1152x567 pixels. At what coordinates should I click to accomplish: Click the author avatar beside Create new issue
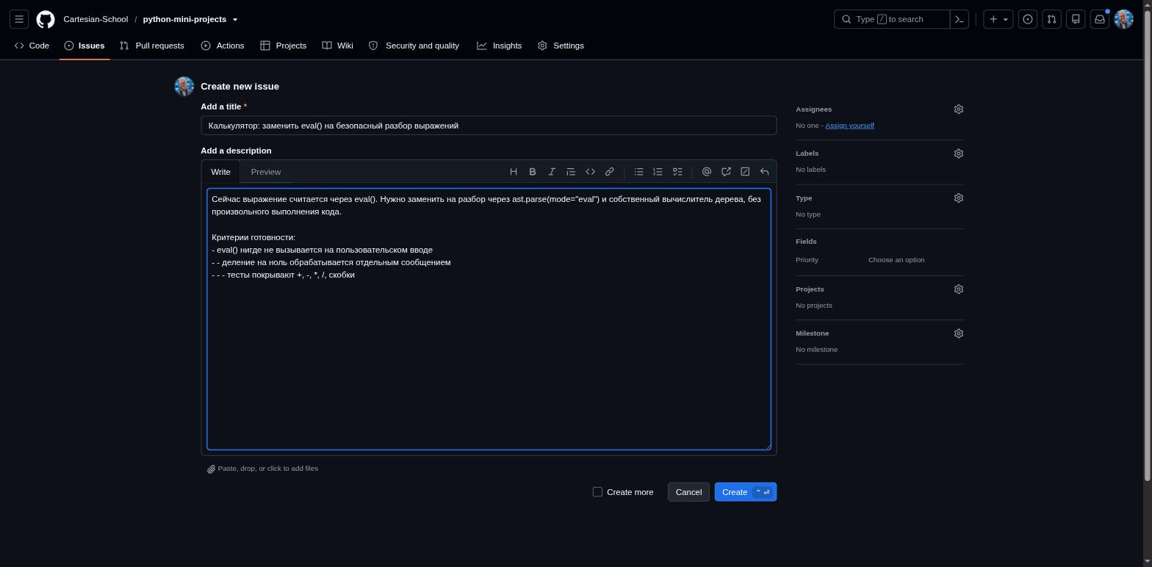[184, 86]
